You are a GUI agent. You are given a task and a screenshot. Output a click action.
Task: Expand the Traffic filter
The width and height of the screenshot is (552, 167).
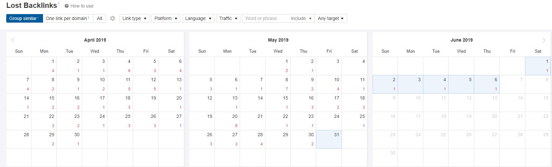pyautogui.click(x=228, y=18)
